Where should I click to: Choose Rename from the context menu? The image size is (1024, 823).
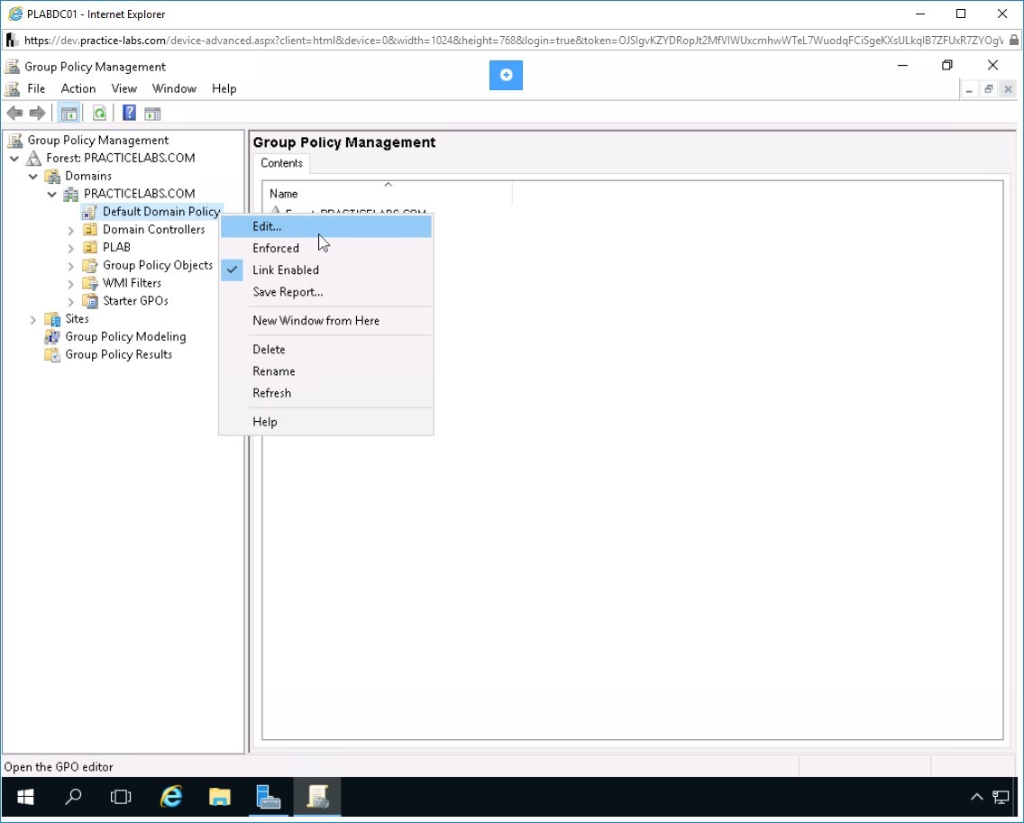[326, 371]
